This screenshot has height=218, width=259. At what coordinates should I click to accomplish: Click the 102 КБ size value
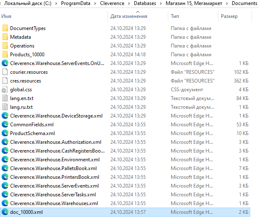pyautogui.click(x=241, y=72)
